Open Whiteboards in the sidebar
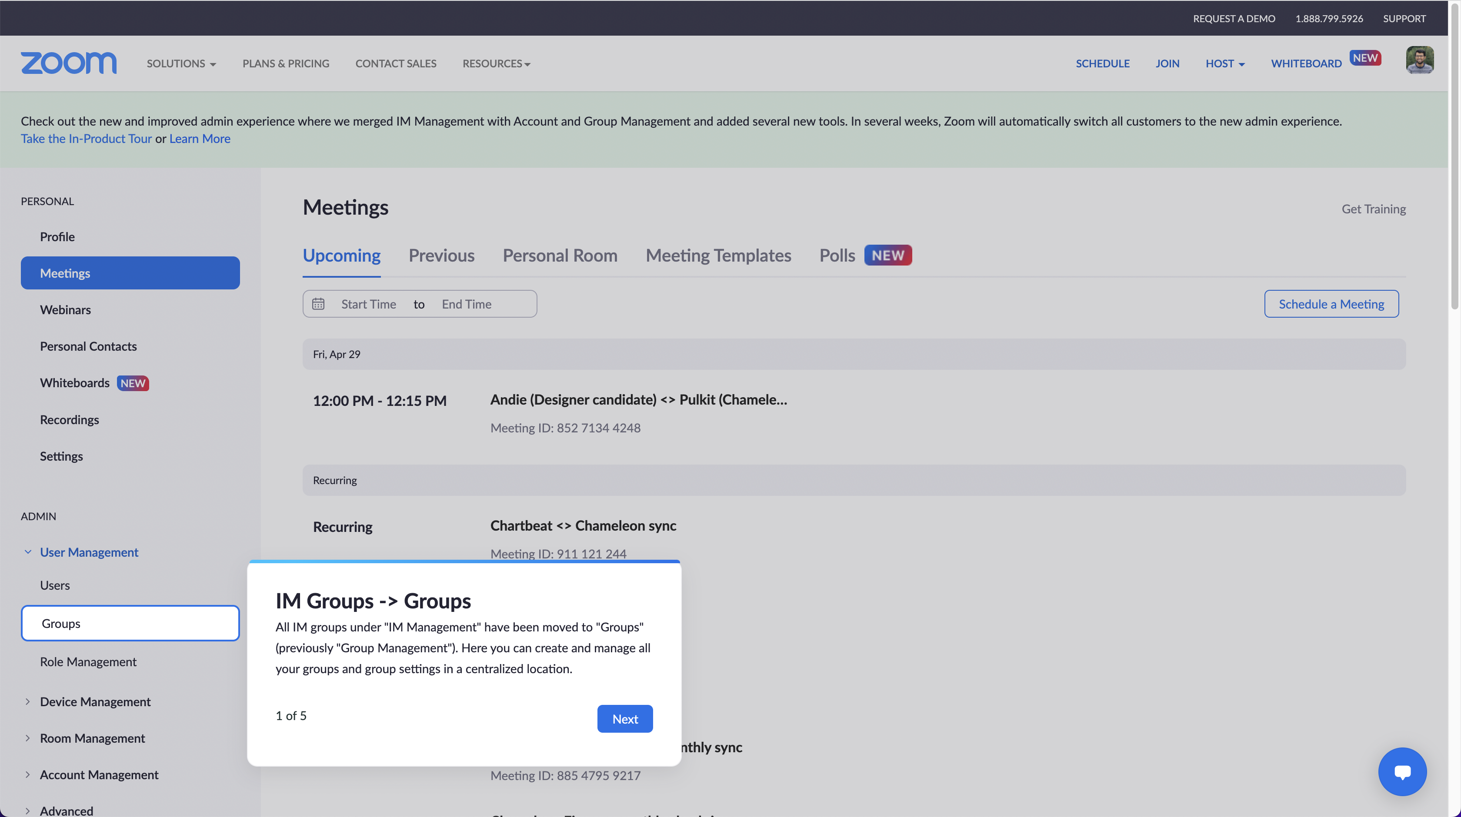 point(75,383)
